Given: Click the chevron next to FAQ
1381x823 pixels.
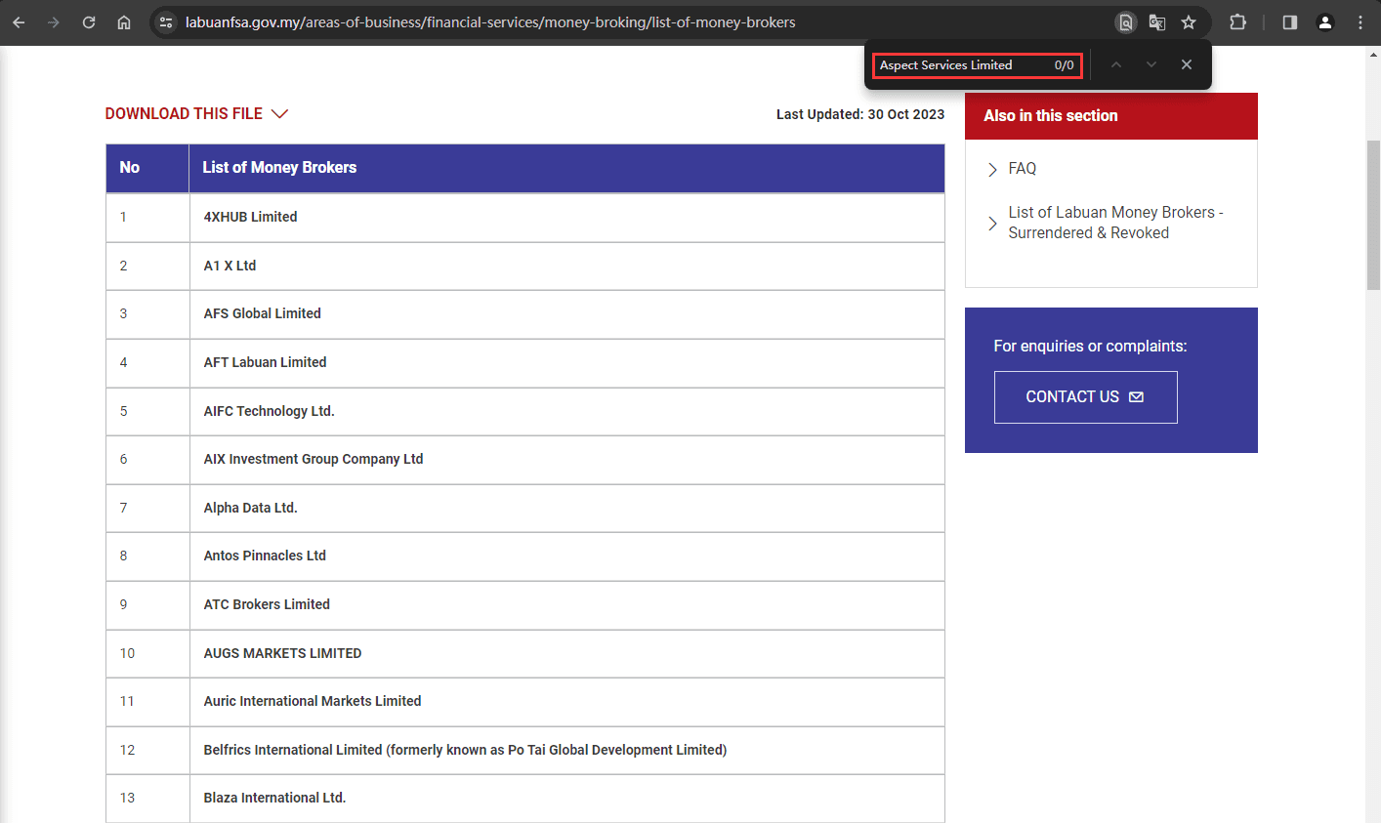Looking at the screenshot, I should tap(992, 169).
